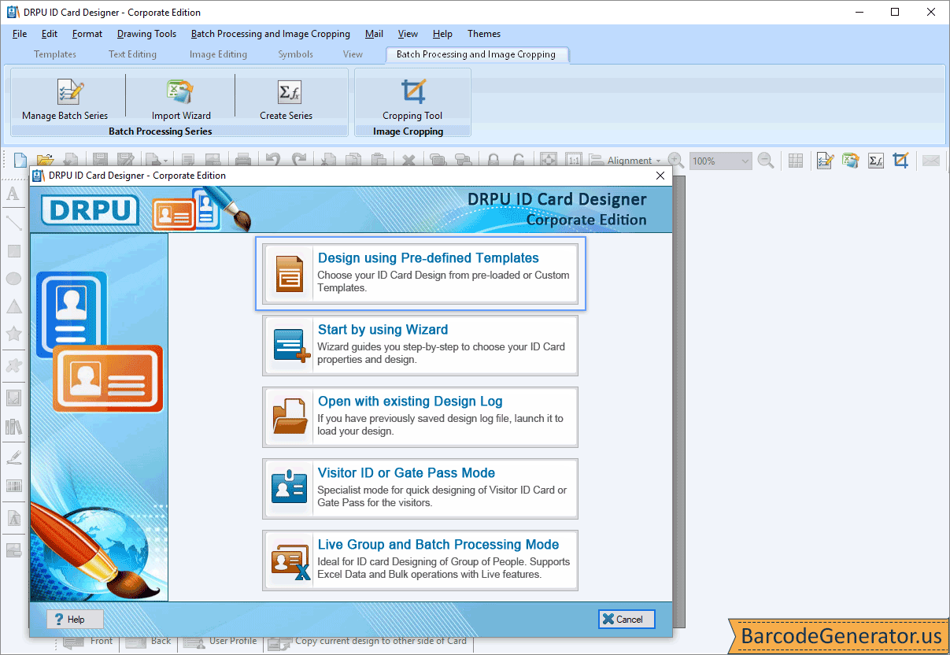Viewport: 950px width, 655px height.
Task: Open the Edit menu
Action: pyautogui.click(x=50, y=34)
